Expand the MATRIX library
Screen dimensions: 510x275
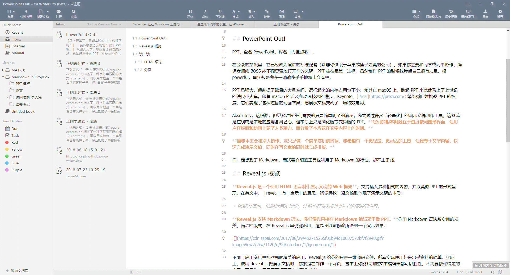point(3,70)
